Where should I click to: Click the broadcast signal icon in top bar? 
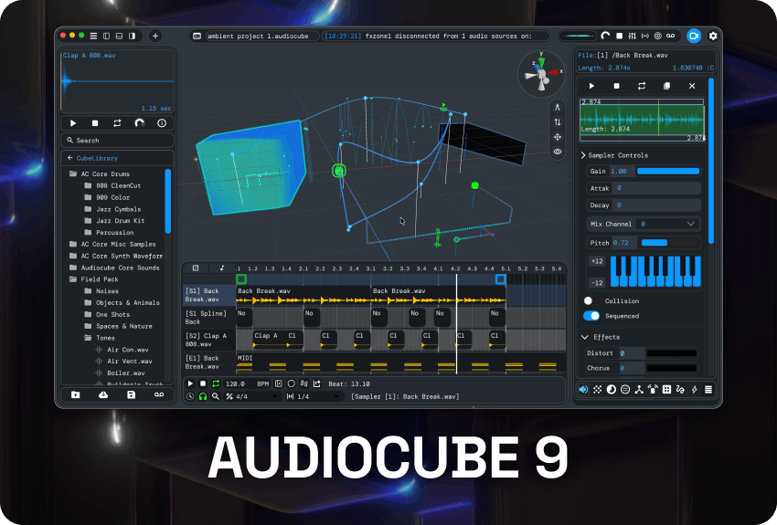[x=644, y=36]
